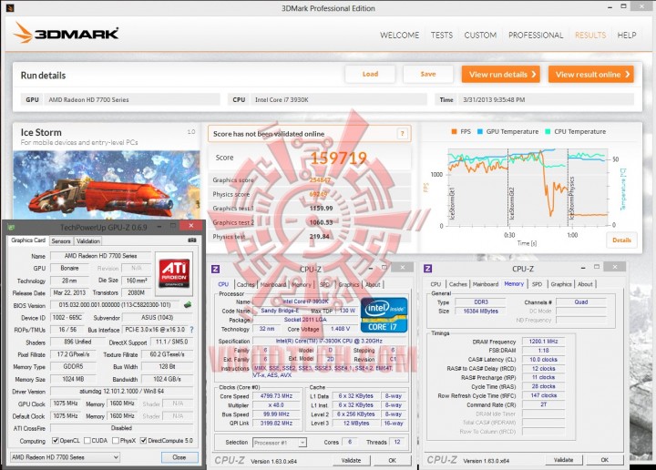The width and height of the screenshot is (656, 470).
Task: Open the Caches tab in the left CPU-Z window
Action: [x=246, y=284]
